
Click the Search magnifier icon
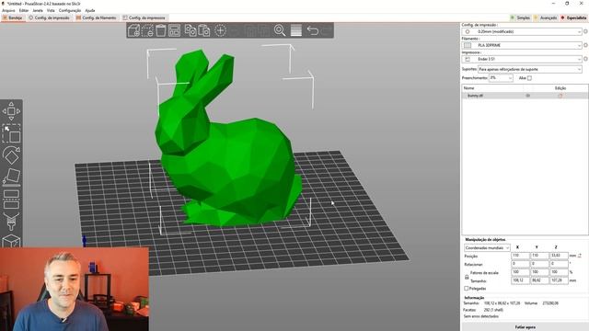click(280, 30)
